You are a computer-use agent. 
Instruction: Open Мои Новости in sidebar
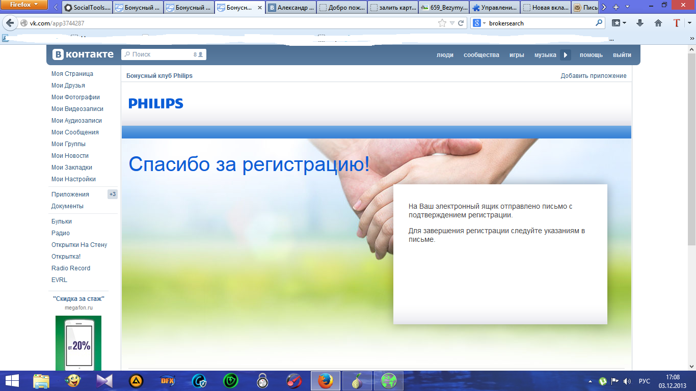pos(70,156)
